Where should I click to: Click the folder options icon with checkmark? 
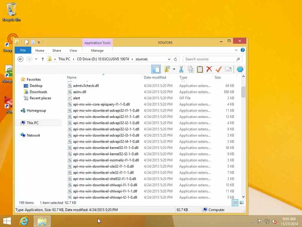click(x=167, y=69)
